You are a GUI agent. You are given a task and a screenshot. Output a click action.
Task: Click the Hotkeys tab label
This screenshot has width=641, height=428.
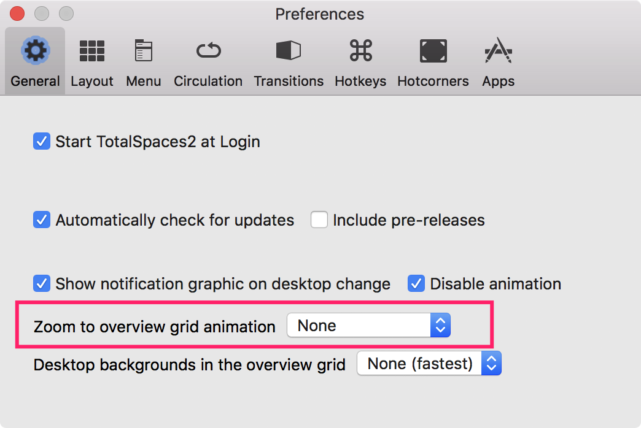pyautogui.click(x=360, y=81)
